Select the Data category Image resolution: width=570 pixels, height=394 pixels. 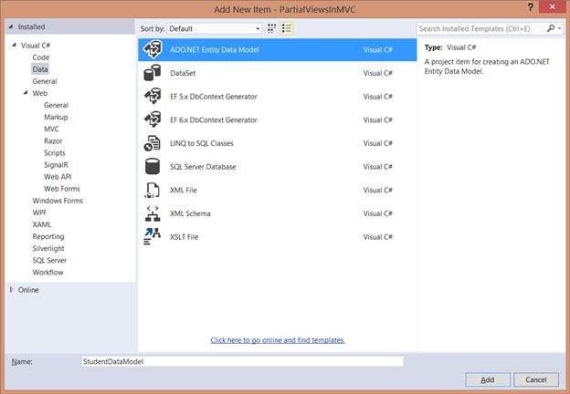coord(40,69)
